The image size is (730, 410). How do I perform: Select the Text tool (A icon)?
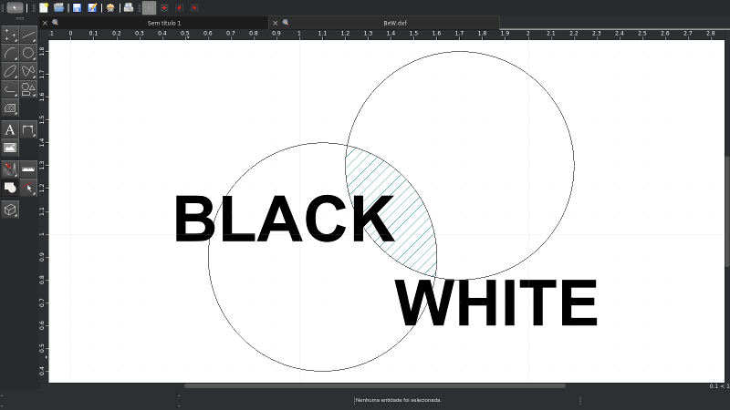coord(10,130)
